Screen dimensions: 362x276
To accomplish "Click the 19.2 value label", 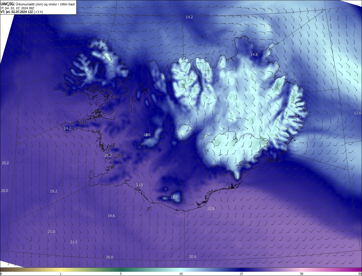I will click(x=53, y=191).
